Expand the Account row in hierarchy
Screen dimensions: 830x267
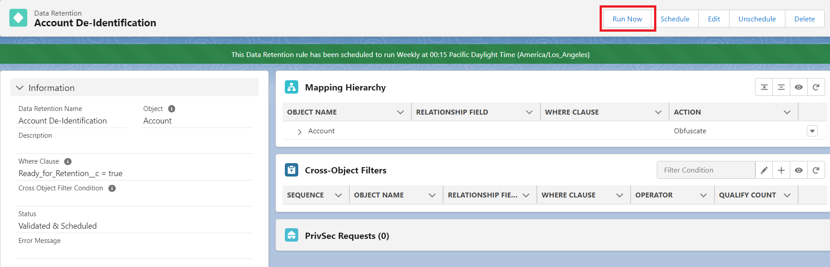[x=299, y=131]
